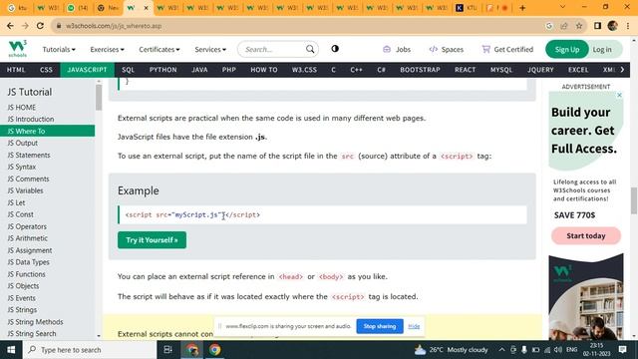The image size is (638, 359).
Task: Click the taskbar volume icon
Action: (558, 350)
